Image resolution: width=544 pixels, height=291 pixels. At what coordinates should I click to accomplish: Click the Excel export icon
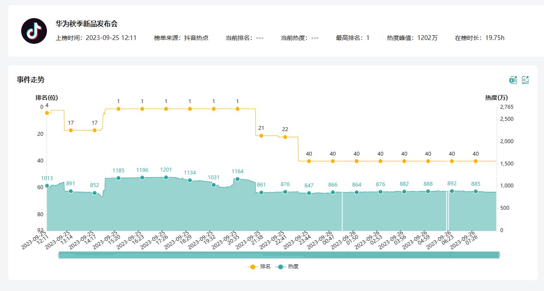click(513, 80)
